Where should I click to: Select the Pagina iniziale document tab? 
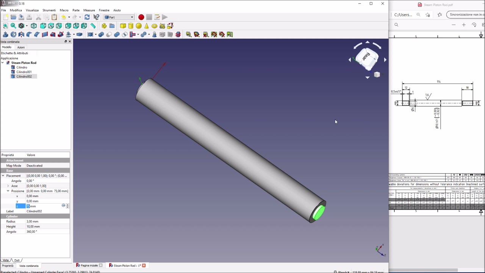pos(89,265)
